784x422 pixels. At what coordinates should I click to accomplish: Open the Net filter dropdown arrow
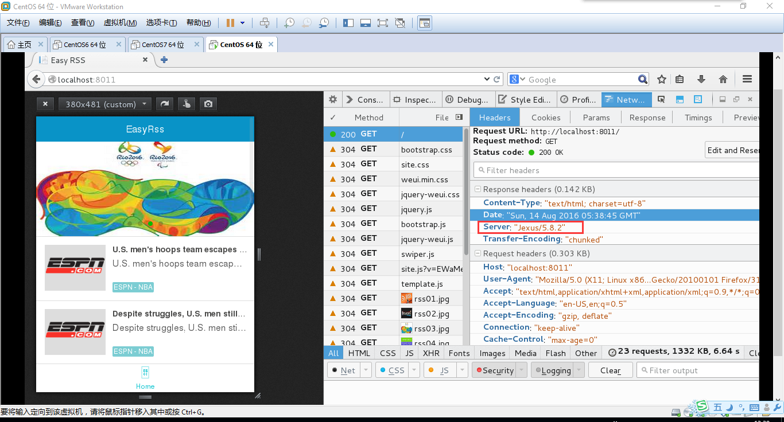click(x=366, y=370)
